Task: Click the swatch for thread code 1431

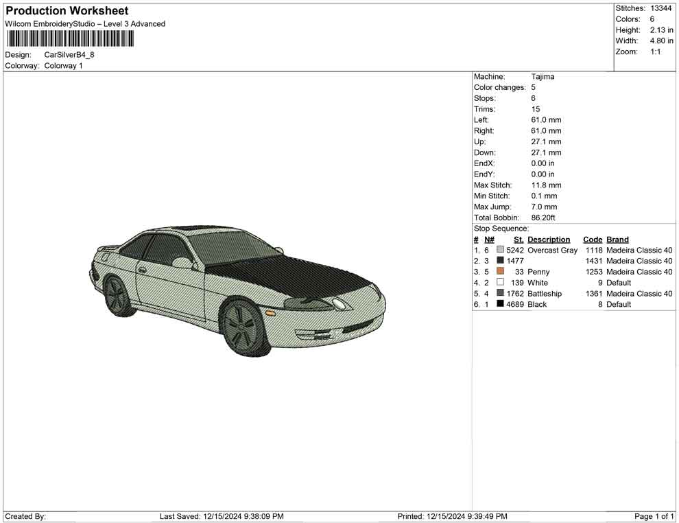Action: 499,261
